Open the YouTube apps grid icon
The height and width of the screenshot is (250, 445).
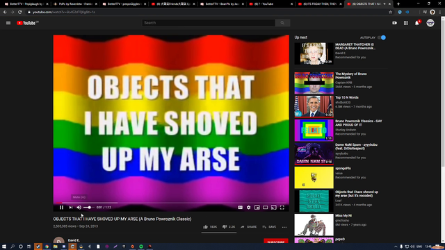point(406,23)
